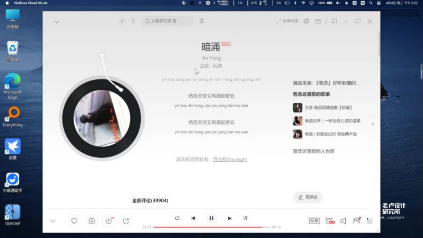This screenshot has height=238, width=423.
Task: Collapse player with bottom-left chevron
Action: (53, 221)
